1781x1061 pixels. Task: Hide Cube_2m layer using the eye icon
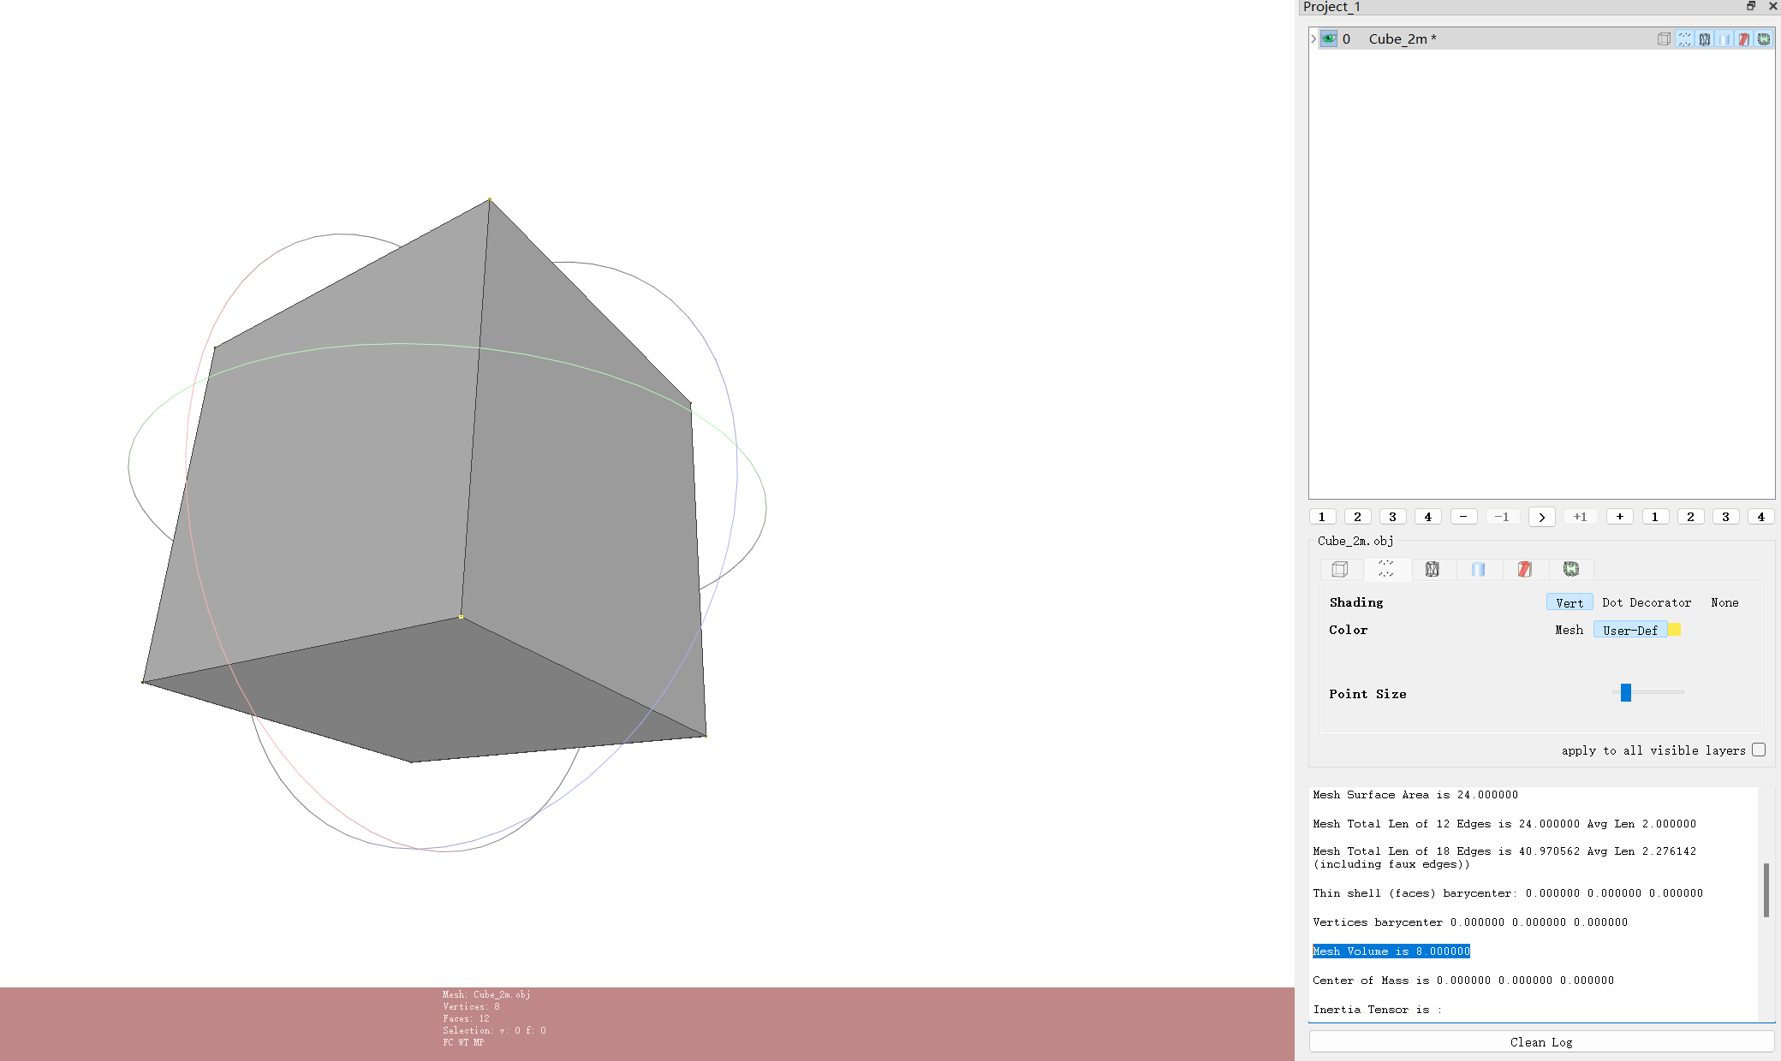pyautogui.click(x=1328, y=39)
